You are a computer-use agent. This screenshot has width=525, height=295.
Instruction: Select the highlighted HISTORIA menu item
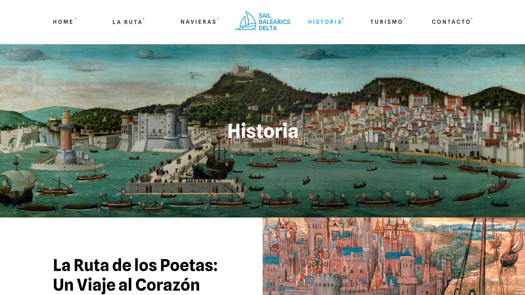tap(325, 22)
